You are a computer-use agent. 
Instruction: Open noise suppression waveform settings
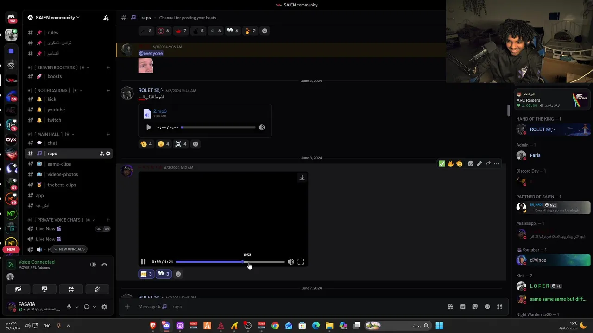click(x=93, y=265)
